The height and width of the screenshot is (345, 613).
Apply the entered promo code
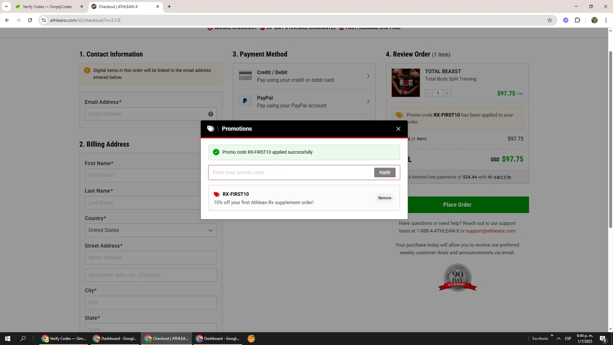(x=385, y=172)
